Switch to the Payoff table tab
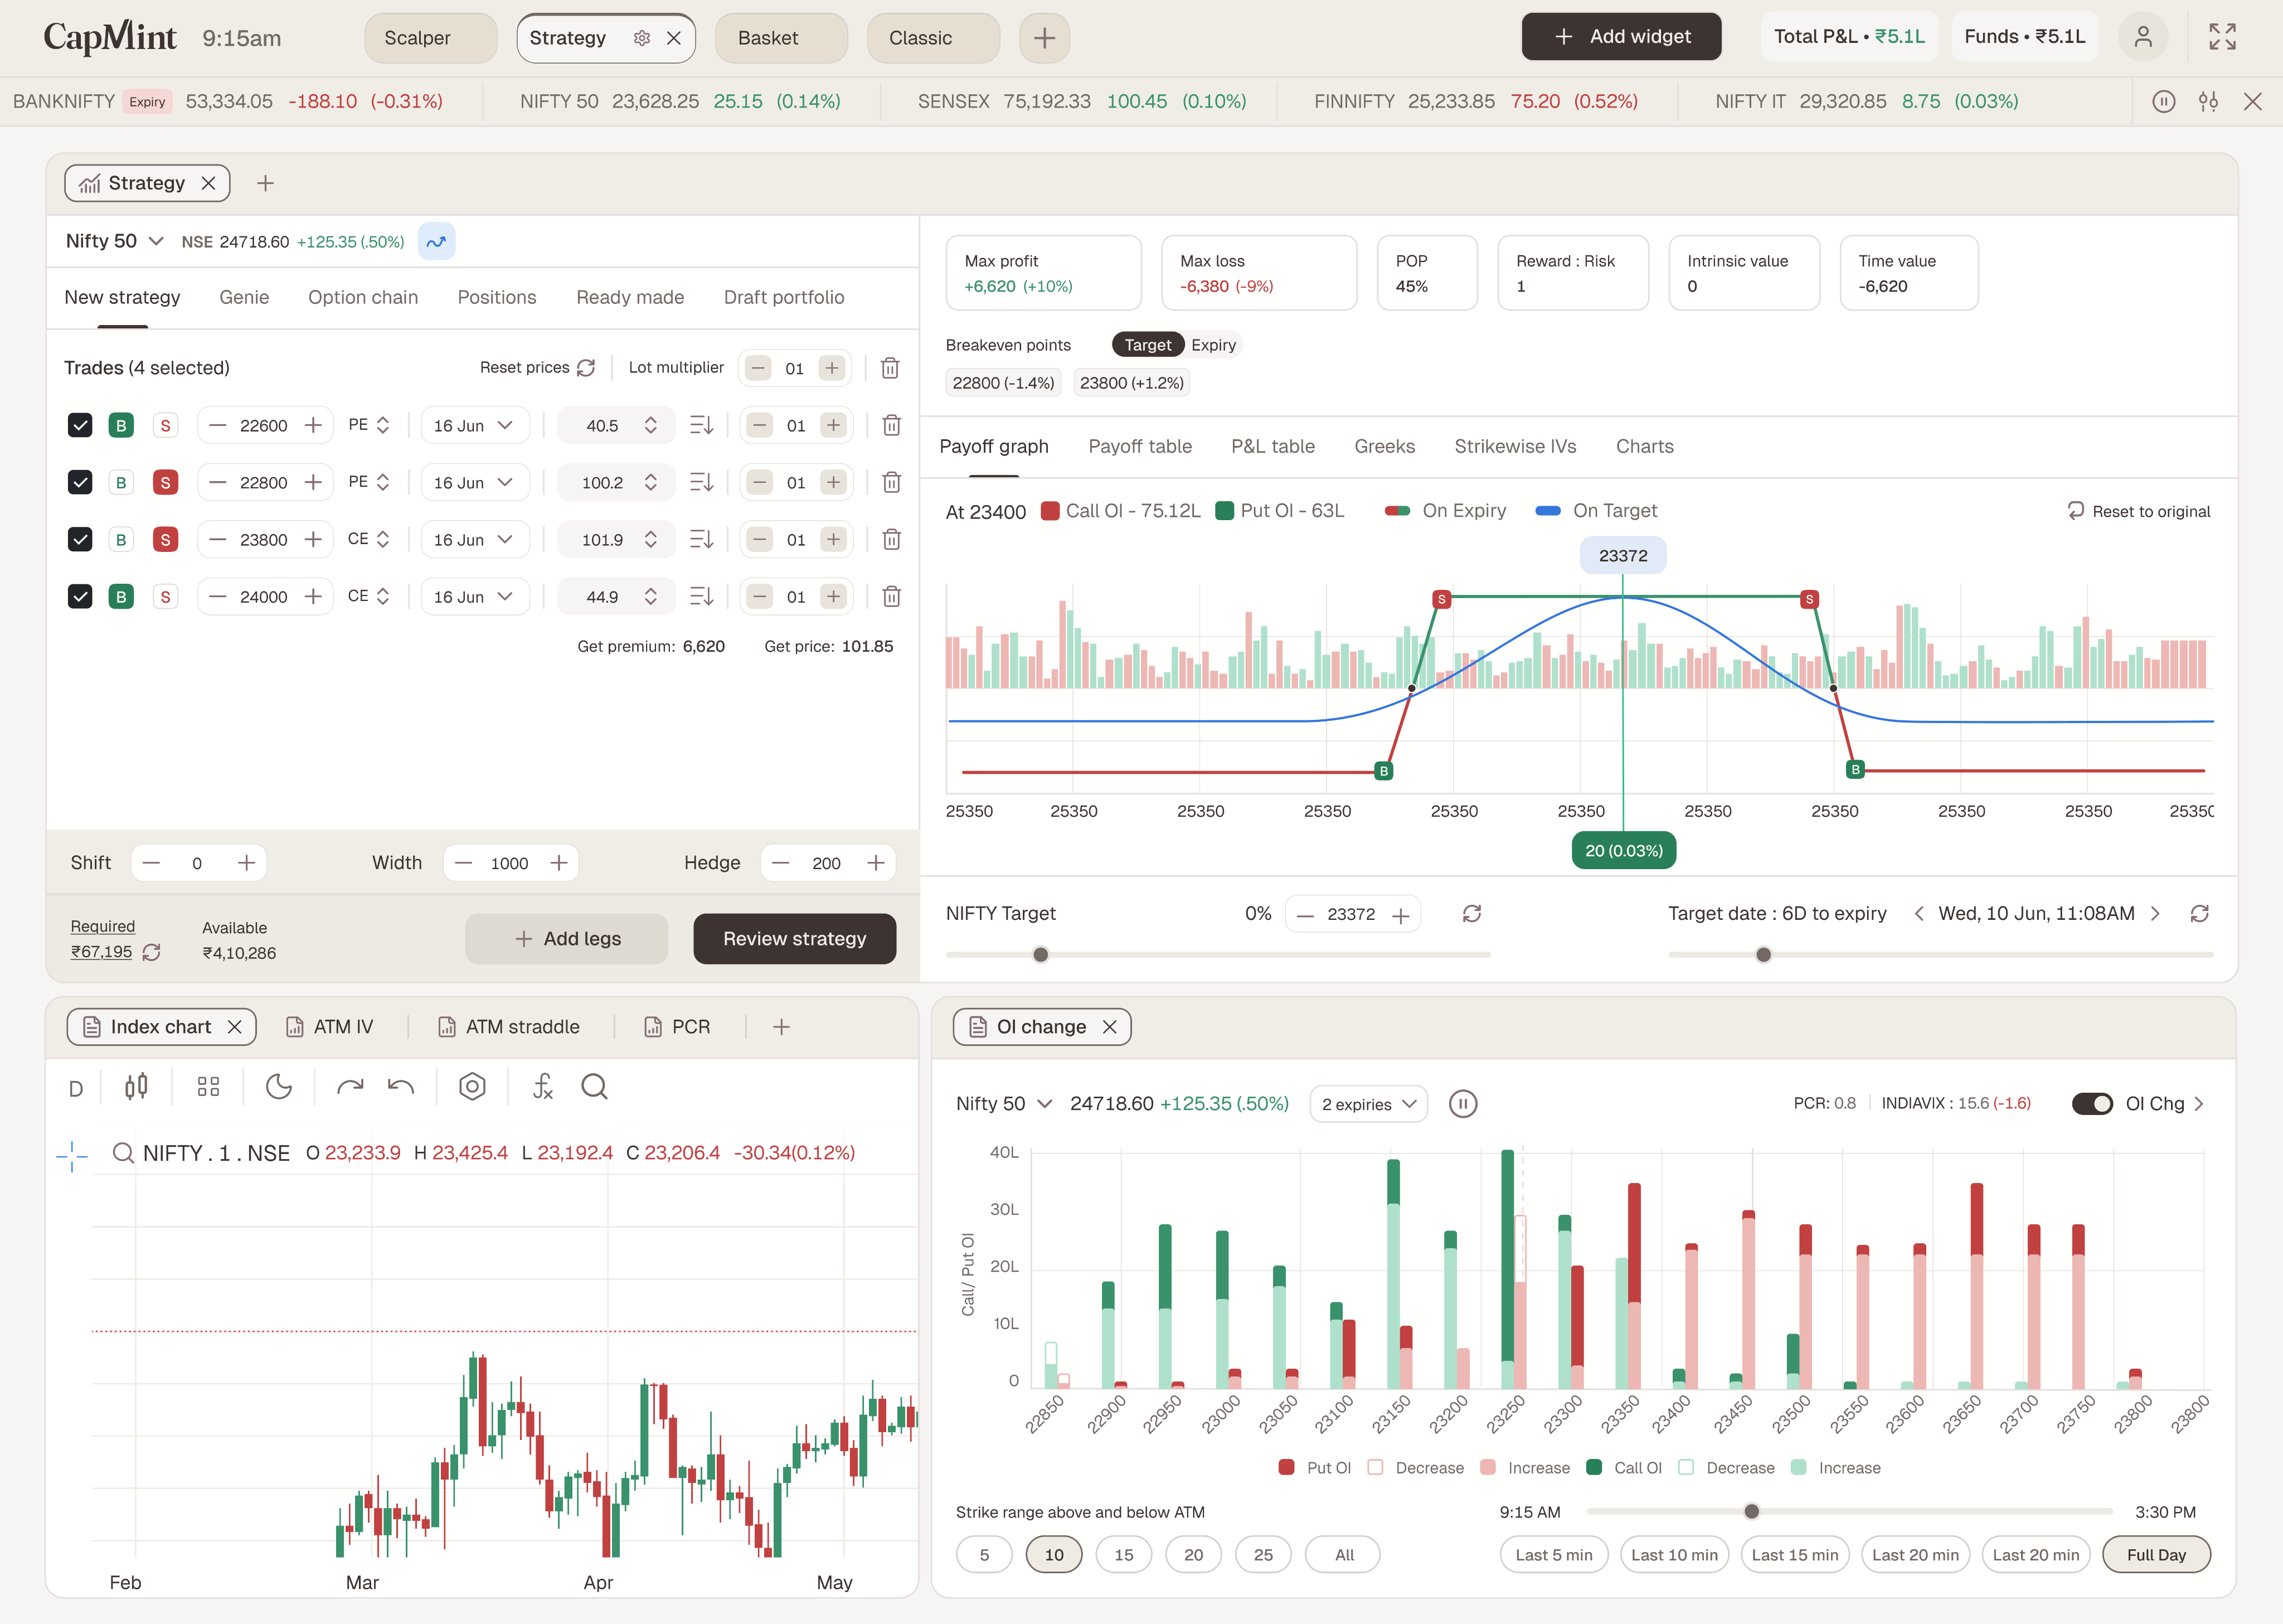The image size is (2283, 1624). pos(1139,446)
